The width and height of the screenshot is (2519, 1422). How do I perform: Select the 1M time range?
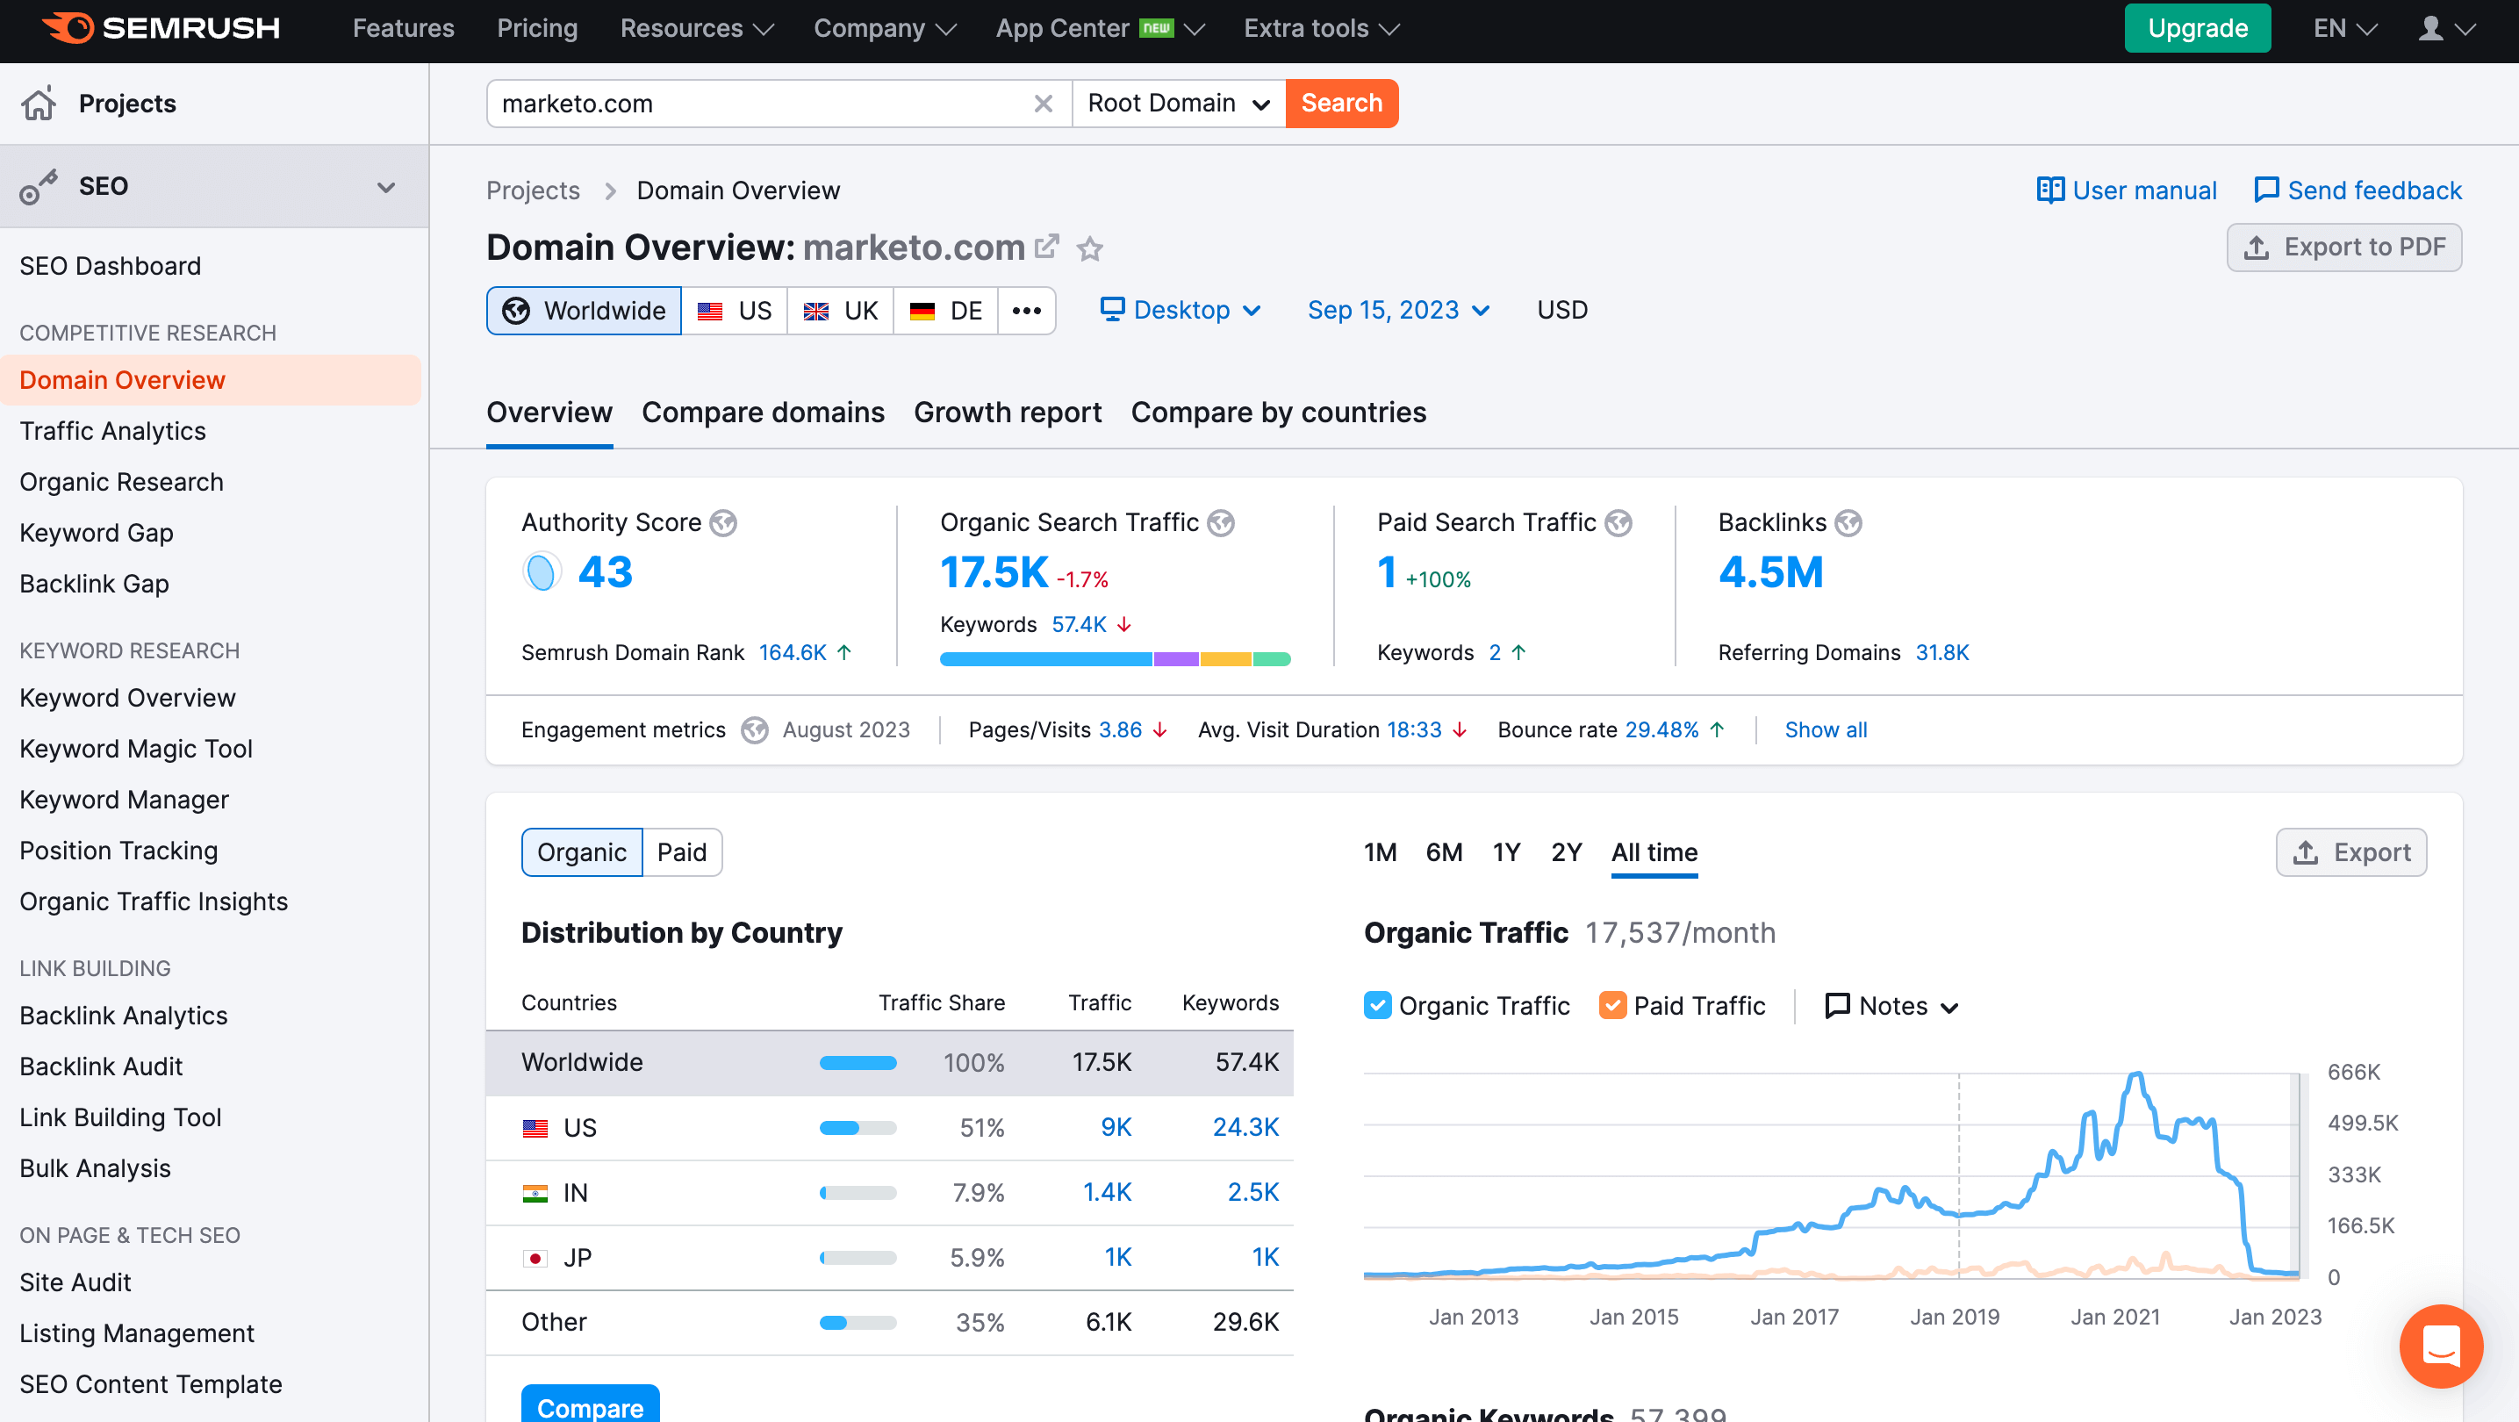click(1380, 851)
